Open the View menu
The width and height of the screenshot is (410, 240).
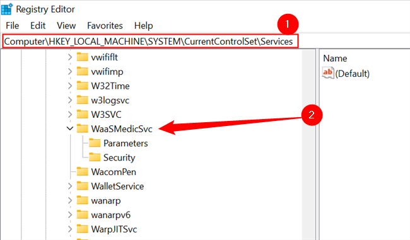pyautogui.click(x=66, y=26)
